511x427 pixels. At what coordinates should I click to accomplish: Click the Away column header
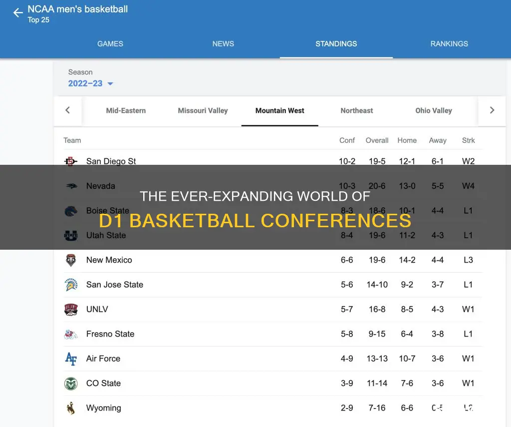click(437, 140)
